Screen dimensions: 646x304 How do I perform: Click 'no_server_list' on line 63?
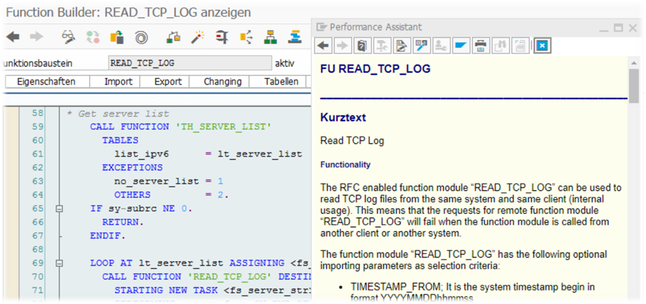157,181
